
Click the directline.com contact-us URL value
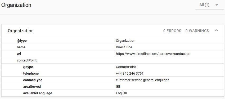coord(153,54)
